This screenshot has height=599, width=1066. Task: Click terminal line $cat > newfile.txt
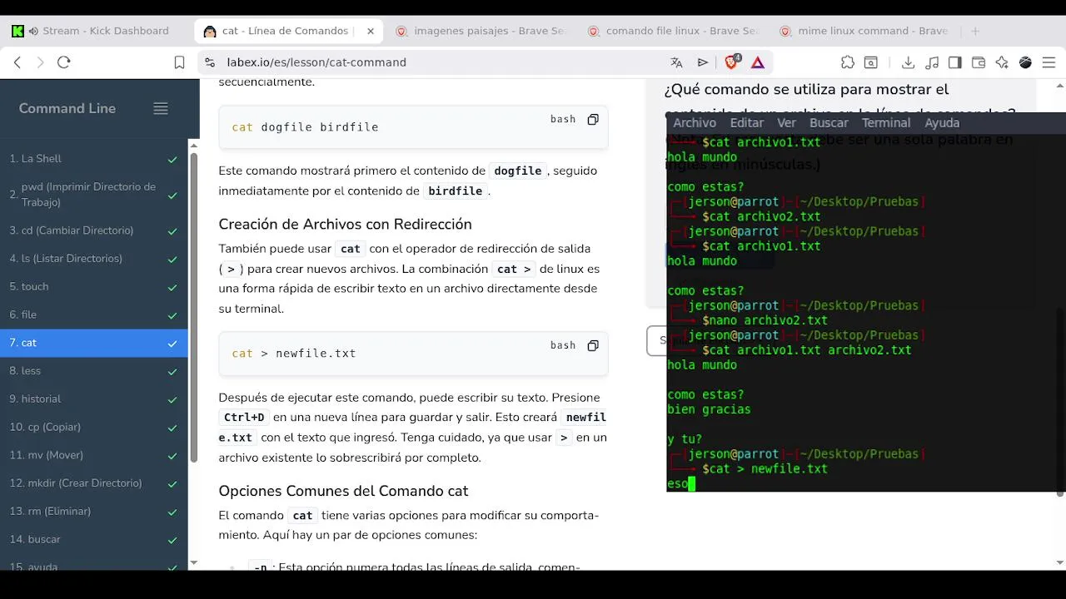click(765, 469)
